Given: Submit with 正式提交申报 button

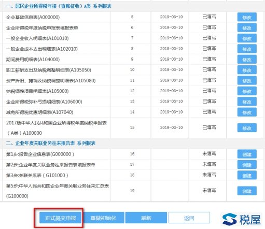Looking at the screenshot, I should 60,218.
